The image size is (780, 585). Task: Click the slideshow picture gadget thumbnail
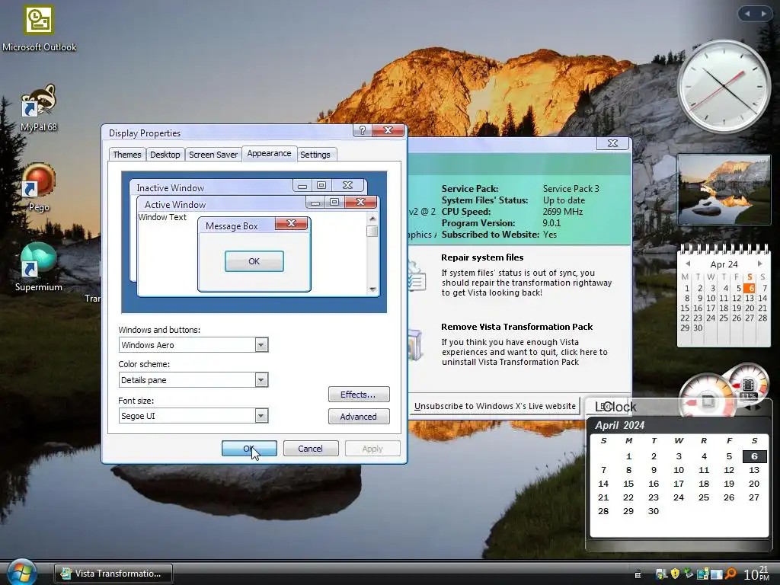(x=724, y=190)
